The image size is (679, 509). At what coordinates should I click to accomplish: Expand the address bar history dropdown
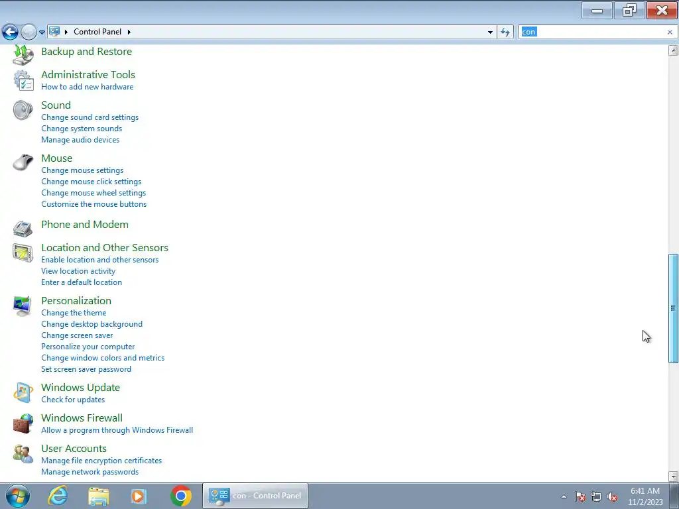[x=490, y=32]
